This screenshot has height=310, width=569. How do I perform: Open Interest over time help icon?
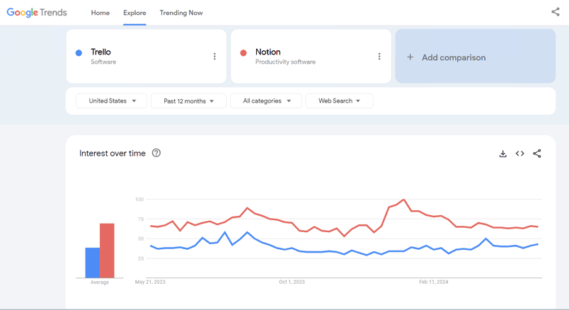(156, 153)
